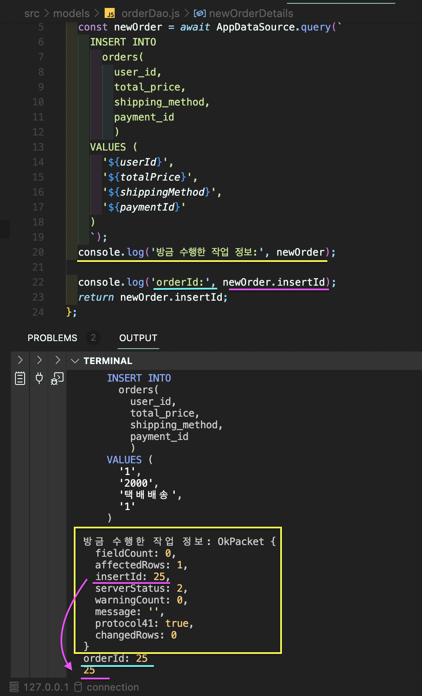
Task: Click 'changedRows: 0' in terminal
Action: pos(136,635)
